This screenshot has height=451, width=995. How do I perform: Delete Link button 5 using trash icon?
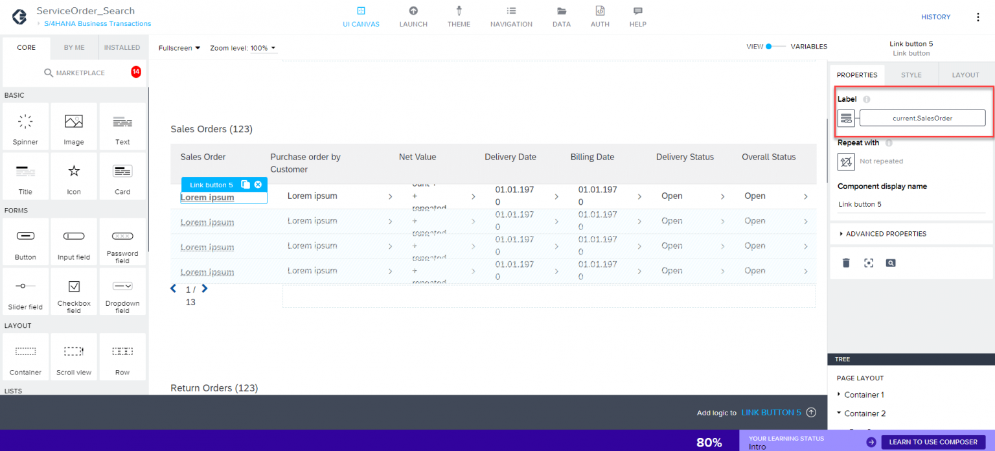pyautogui.click(x=846, y=262)
